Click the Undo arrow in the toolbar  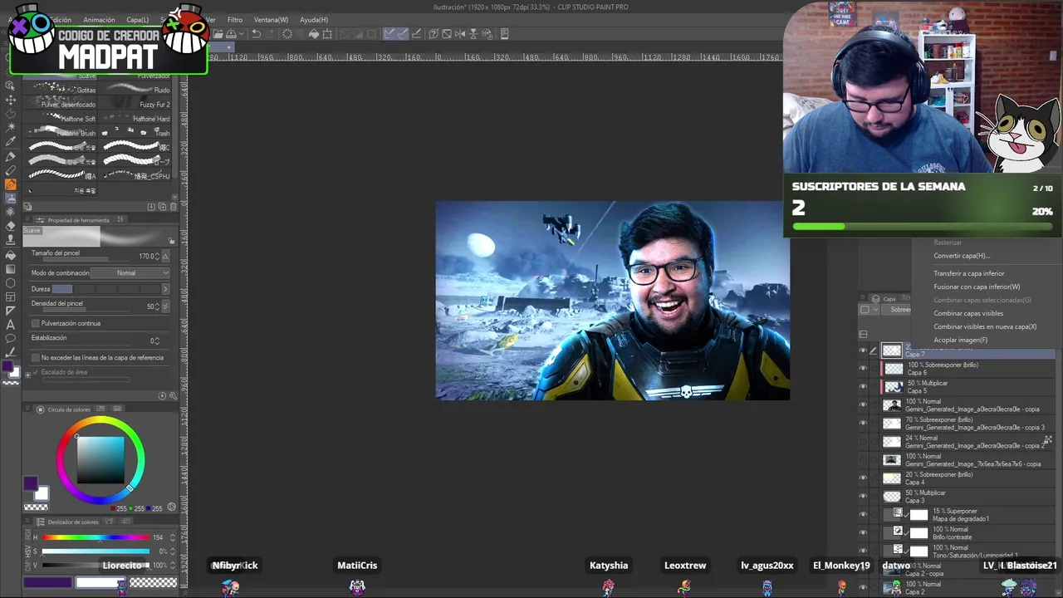click(256, 34)
